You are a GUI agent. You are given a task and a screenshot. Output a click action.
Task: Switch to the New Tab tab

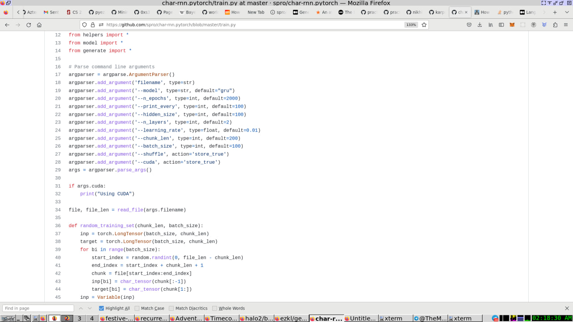[x=256, y=12]
